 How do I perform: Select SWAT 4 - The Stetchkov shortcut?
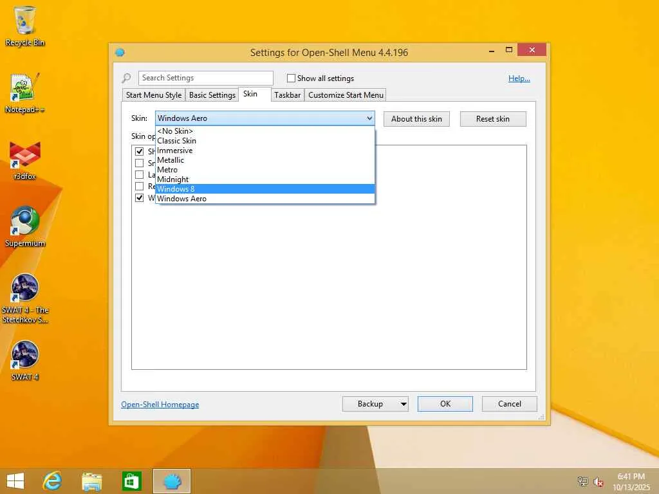point(25,298)
